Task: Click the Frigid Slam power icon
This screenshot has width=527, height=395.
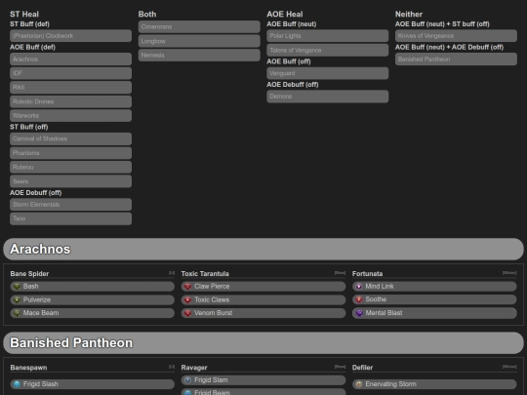Action: coord(188,380)
